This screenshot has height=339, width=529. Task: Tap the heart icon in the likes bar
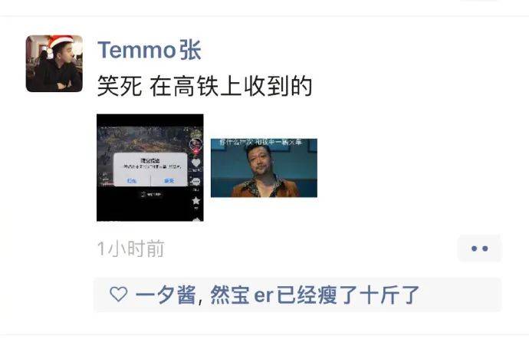click(x=119, y=294)
